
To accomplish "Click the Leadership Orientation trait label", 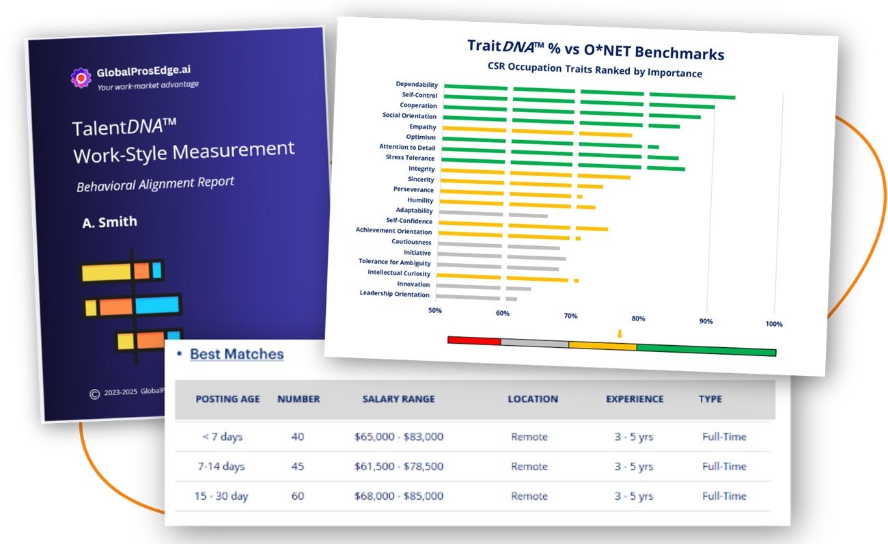I will [395, 294].
